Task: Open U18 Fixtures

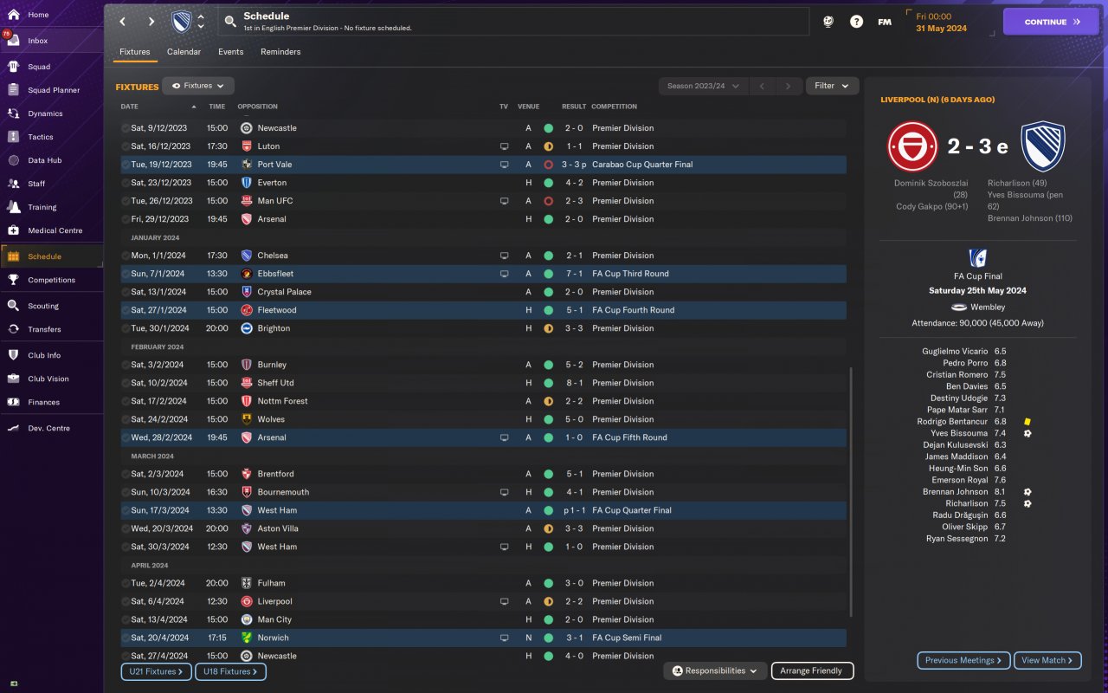Action: 230,671
